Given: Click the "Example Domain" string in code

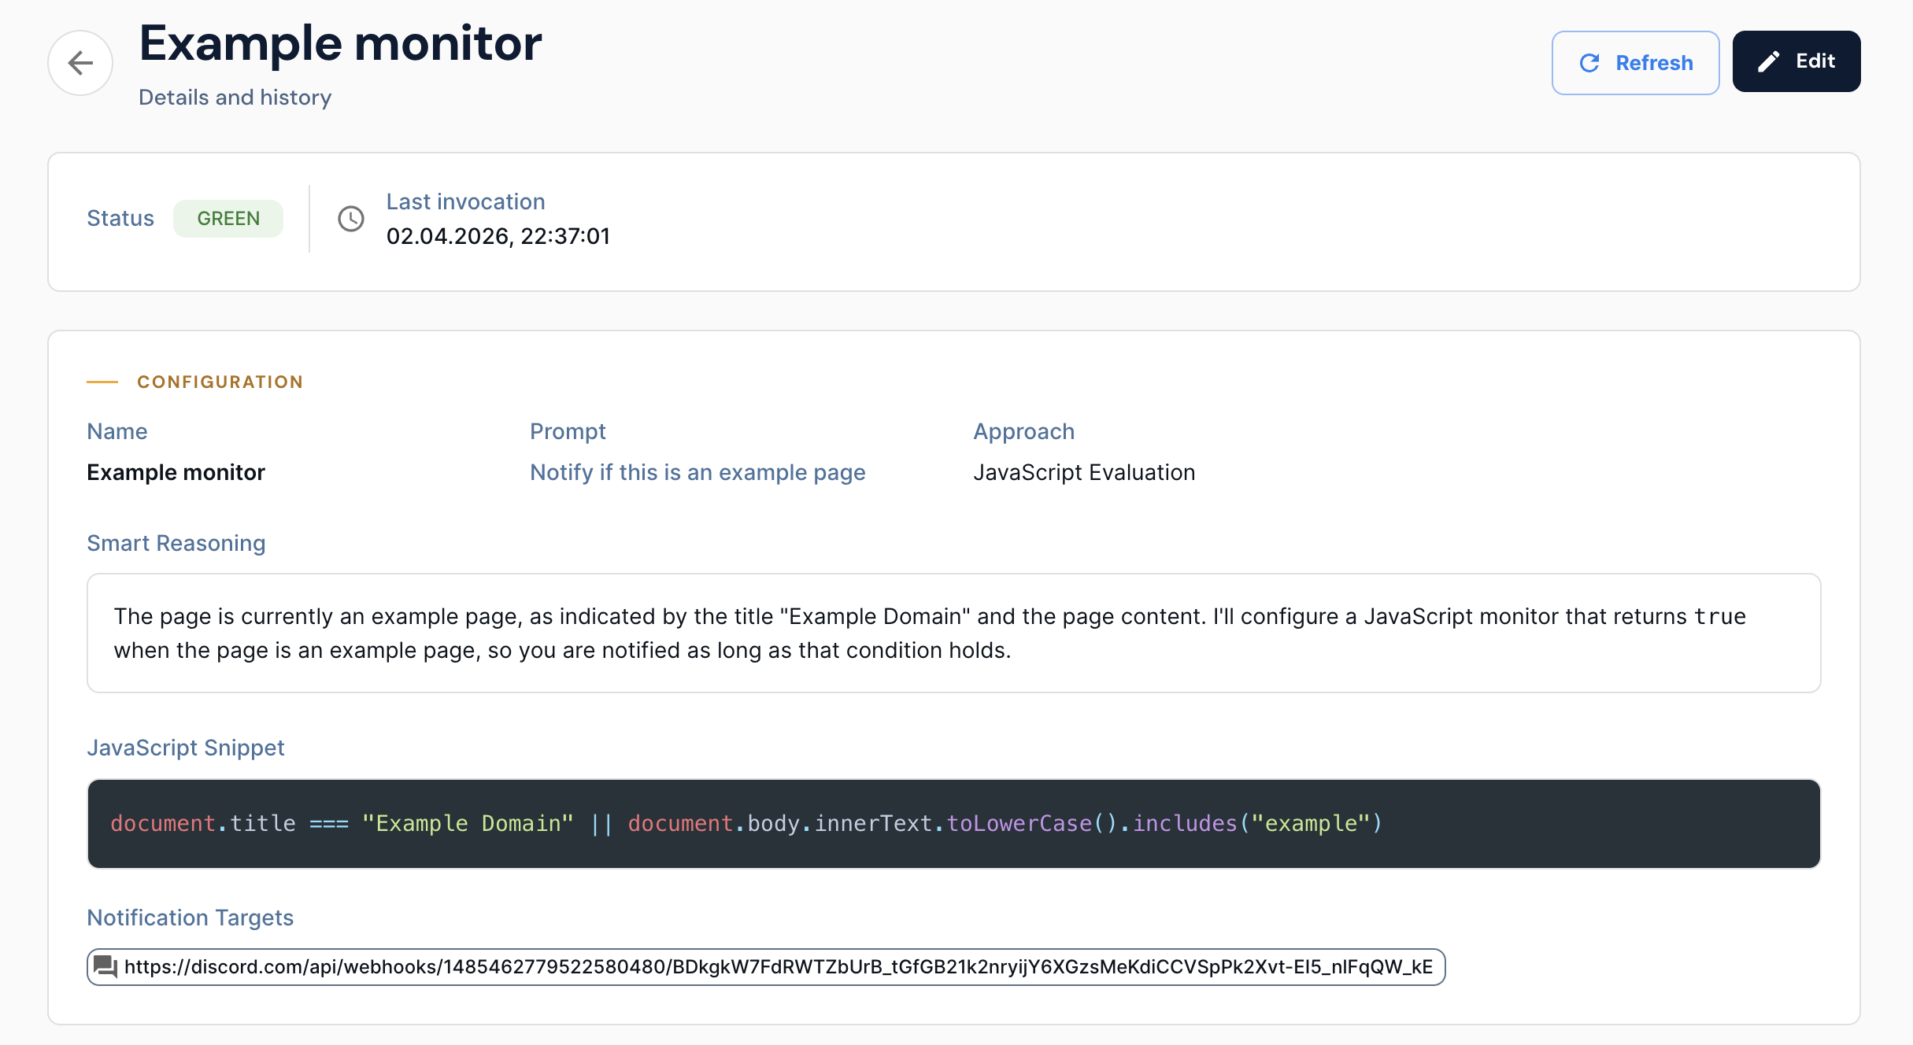Looking at the screenshot, I should tap(468, 824).
